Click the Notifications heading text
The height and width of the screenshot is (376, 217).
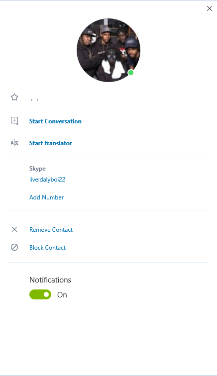[x=50, y=280]
